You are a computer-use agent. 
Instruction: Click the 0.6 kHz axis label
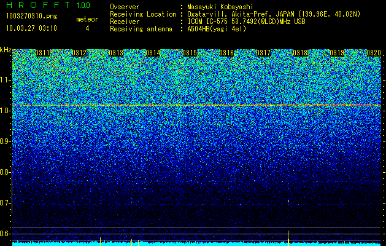(x=5, y=234)
